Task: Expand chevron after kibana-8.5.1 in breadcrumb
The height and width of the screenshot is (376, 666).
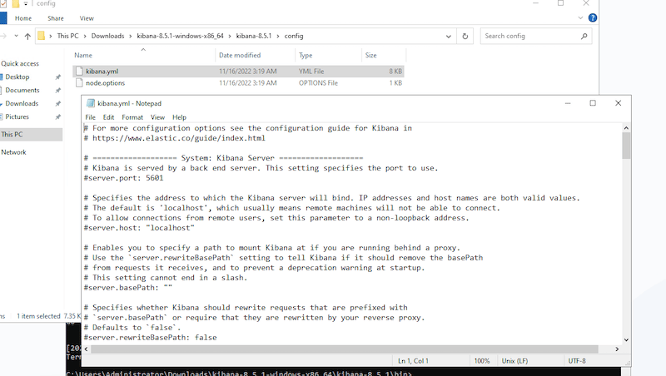Action: 278,36
